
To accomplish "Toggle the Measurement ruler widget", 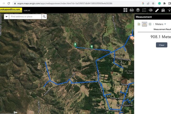I will (x=157, y=10).
